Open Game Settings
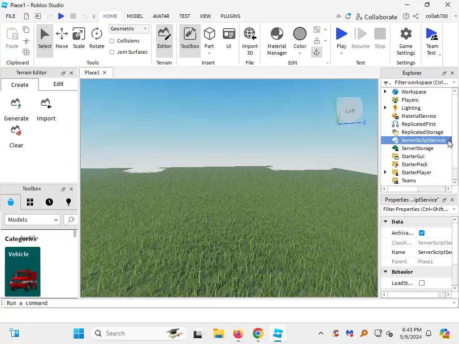459x344 pixels. click(406, 41)
